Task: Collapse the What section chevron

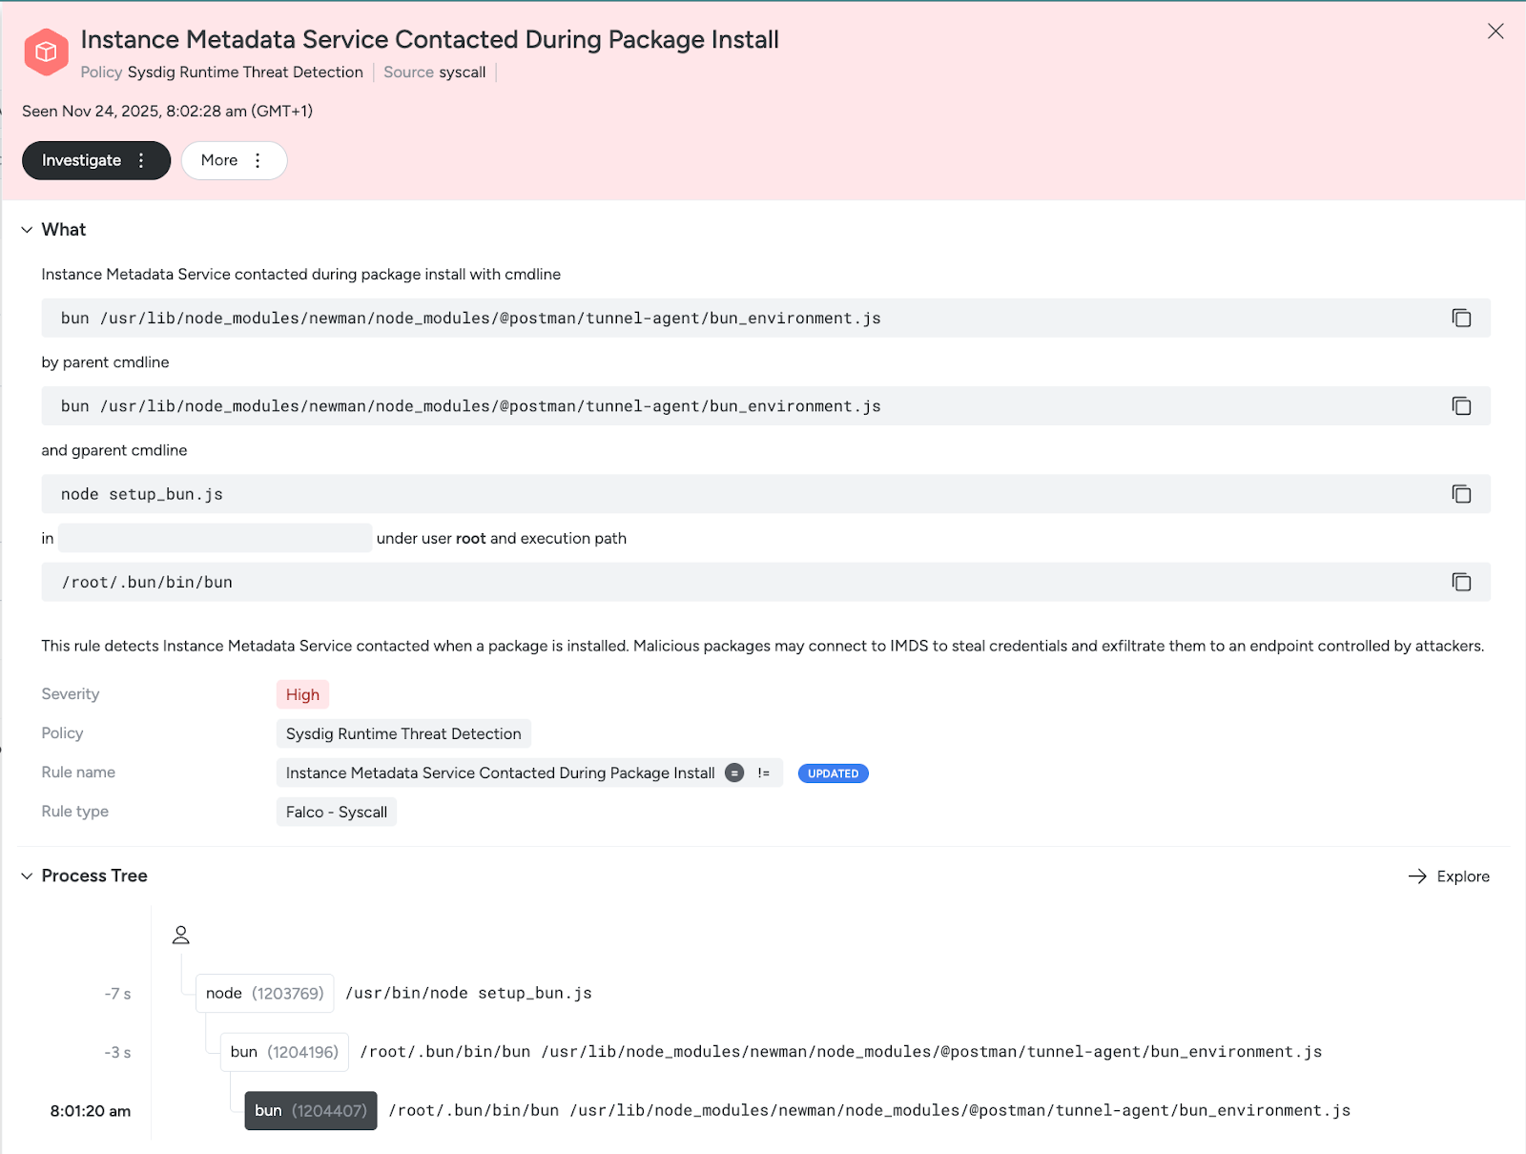Action: pyautogui.click(x=27, y=230)
